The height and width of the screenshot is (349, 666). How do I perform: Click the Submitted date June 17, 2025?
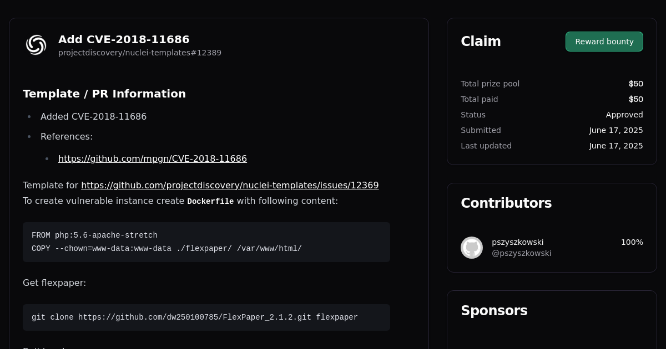pyautogui.click(x=616, y=130)
